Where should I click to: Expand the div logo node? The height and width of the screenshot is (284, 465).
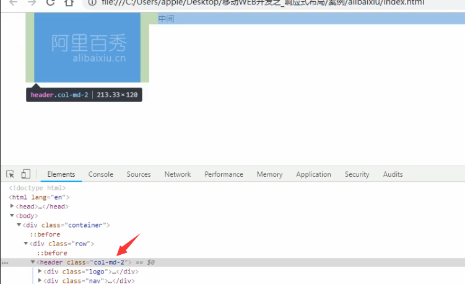click(x=40, y=271)
